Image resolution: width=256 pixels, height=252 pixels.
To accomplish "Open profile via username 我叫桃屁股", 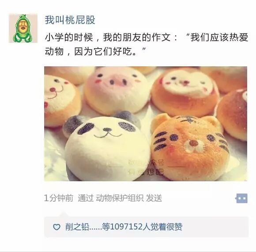I will (x=70, y=20).
